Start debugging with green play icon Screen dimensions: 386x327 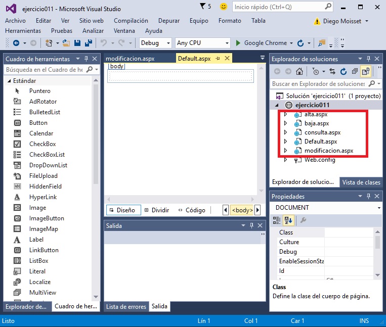[238, 43]
